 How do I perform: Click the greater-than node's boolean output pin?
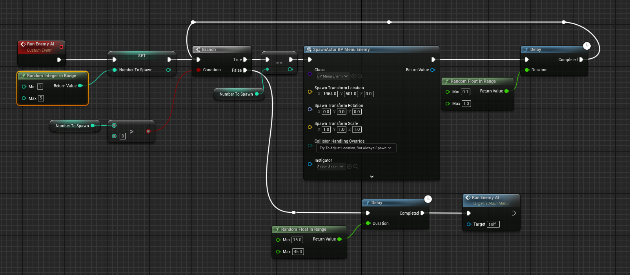pos(148,131)
